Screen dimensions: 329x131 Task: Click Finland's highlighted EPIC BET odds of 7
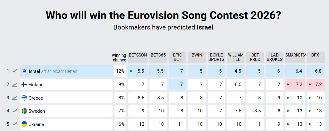click(177, 85)
